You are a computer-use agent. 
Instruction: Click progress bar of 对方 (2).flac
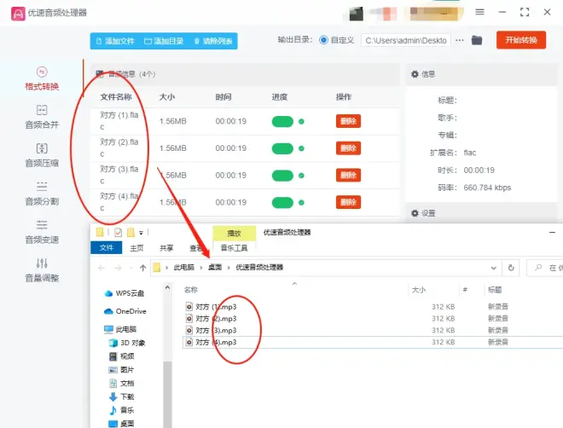[282, 148]
